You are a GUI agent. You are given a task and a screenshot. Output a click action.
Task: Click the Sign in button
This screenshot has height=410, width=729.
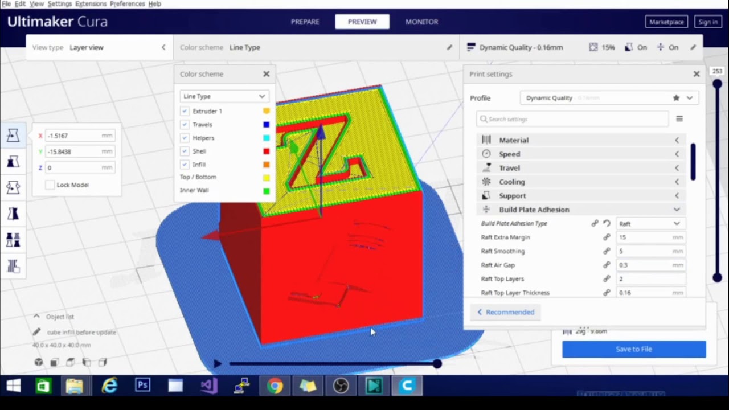point(708,22)
